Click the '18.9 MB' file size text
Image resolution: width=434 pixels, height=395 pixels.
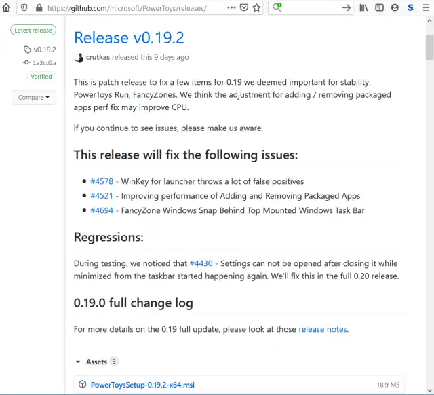coord(388,385)
